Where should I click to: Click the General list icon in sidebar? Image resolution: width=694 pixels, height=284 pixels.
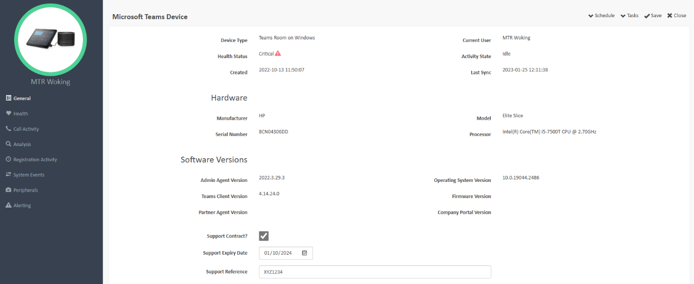click(9, 98)
